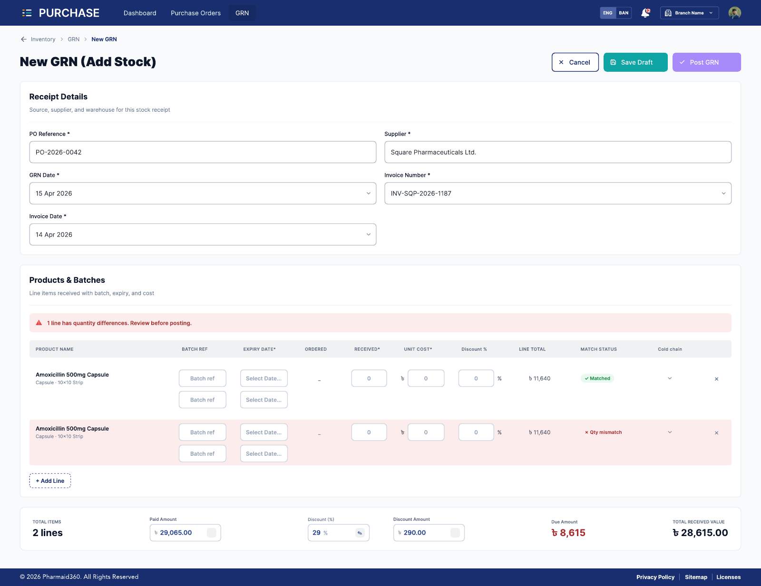Viewport: 761px width, 586px height.
Task: Click the Cold chain column header
Action: (x=670, y=349)
